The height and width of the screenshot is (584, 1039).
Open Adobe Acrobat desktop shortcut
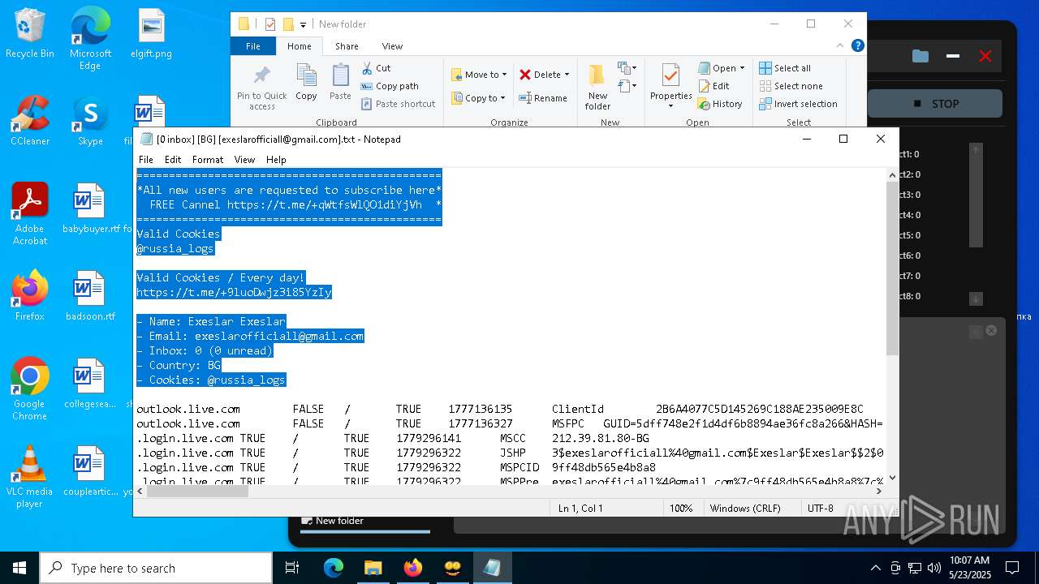tap(30, 213)
